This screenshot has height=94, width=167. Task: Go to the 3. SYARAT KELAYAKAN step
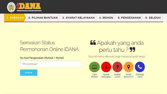pyautogui.click(x=79, y=18)
